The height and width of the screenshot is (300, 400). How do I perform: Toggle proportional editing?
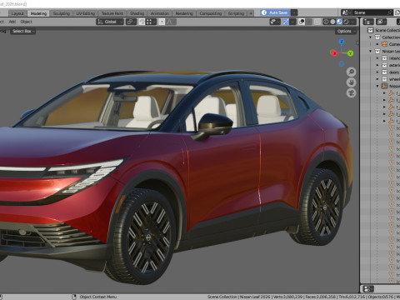(162, 22)
